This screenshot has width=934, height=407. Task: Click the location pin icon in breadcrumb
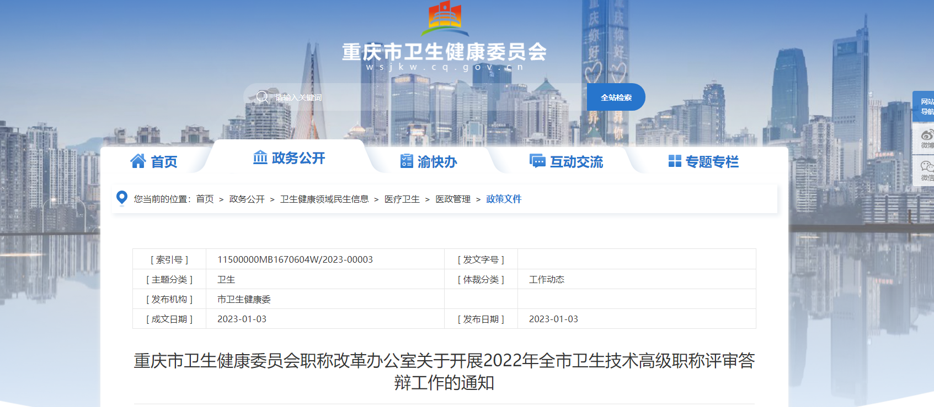[x=122, y=198]
